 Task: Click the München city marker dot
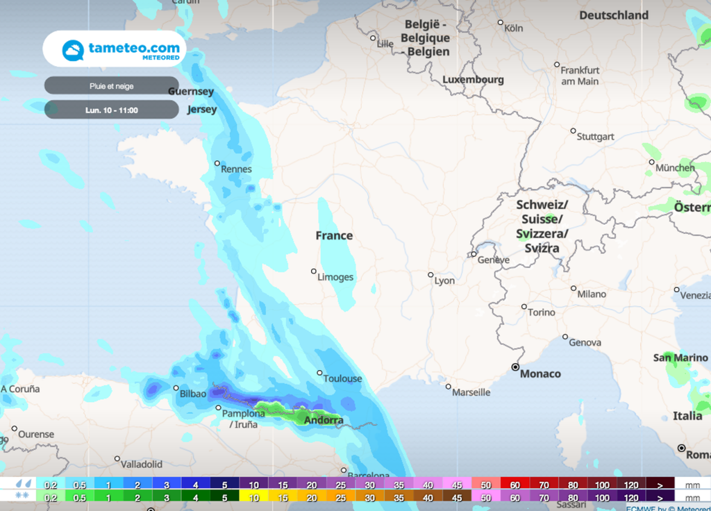(x=651, y=162)
